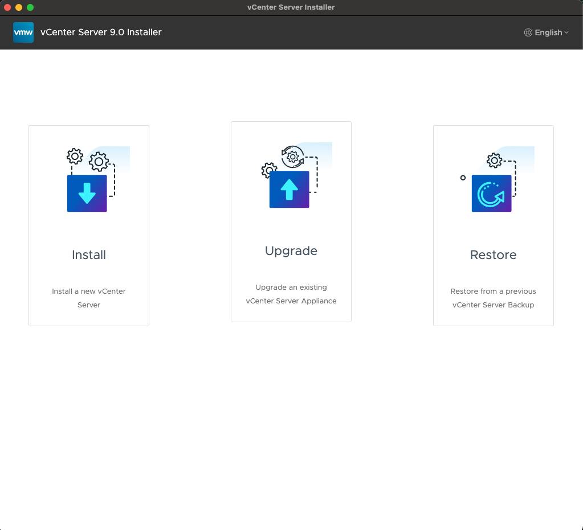Screen dimensions: 583x530
Task: Click the Restore circular arrow icon
Action: pyautogui.click(x=492, y=193)
